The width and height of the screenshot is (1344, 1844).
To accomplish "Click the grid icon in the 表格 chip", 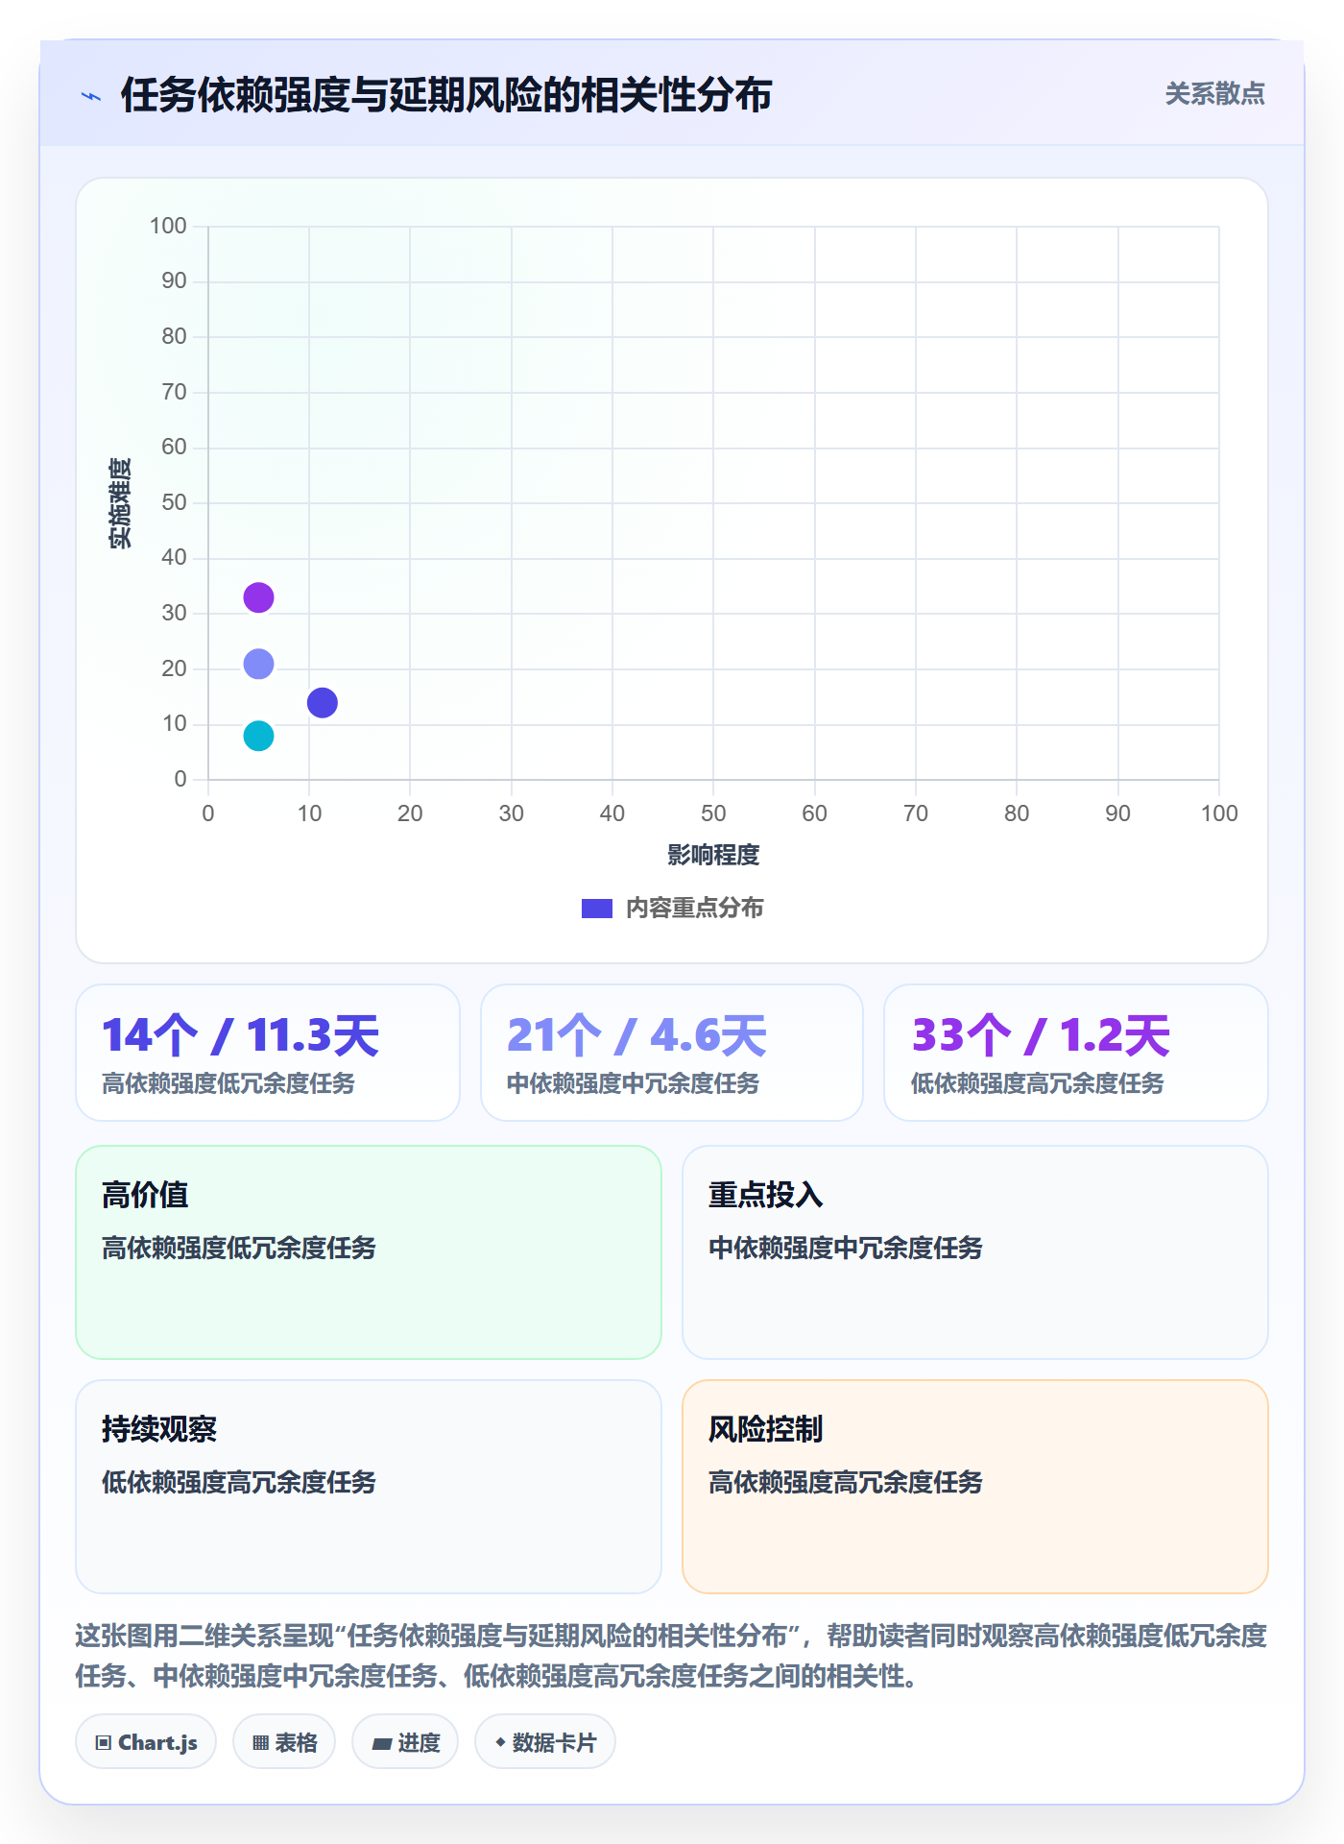I will click(260, 1743).
